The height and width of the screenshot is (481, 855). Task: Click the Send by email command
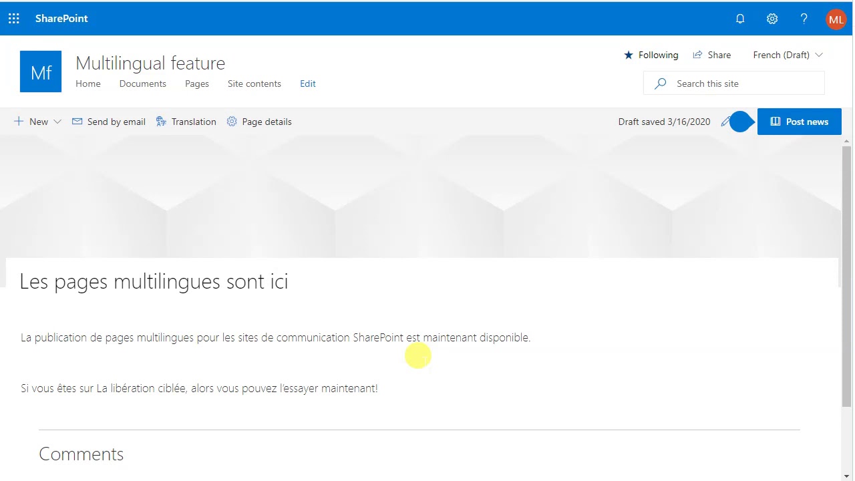[x=109, y=122]
